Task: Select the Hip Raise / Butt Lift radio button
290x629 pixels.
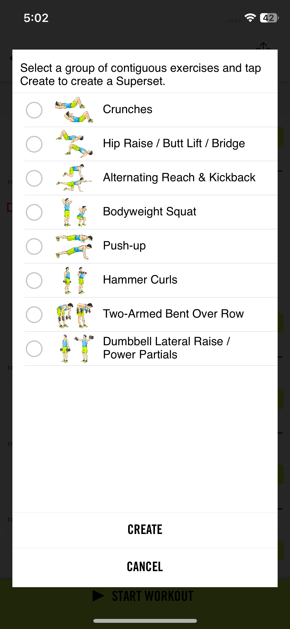Action: point(34,144)
